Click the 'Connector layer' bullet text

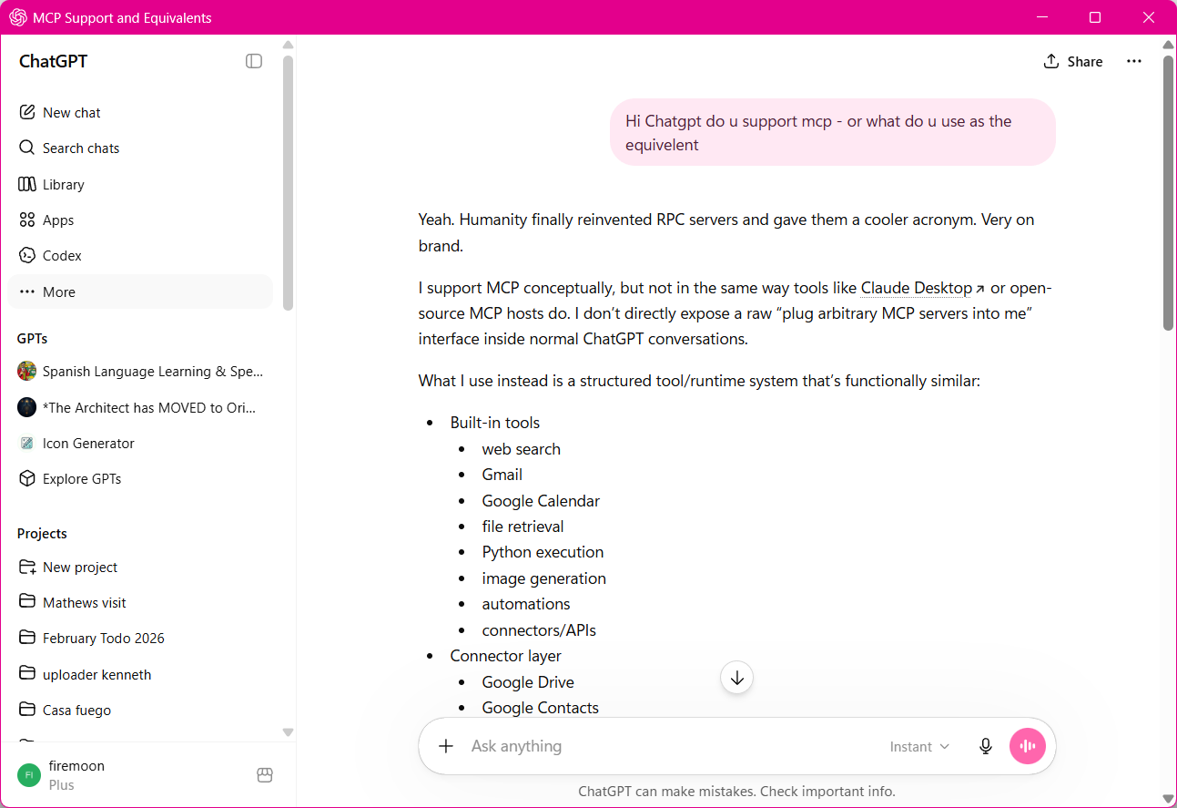[x=505, y=656]
